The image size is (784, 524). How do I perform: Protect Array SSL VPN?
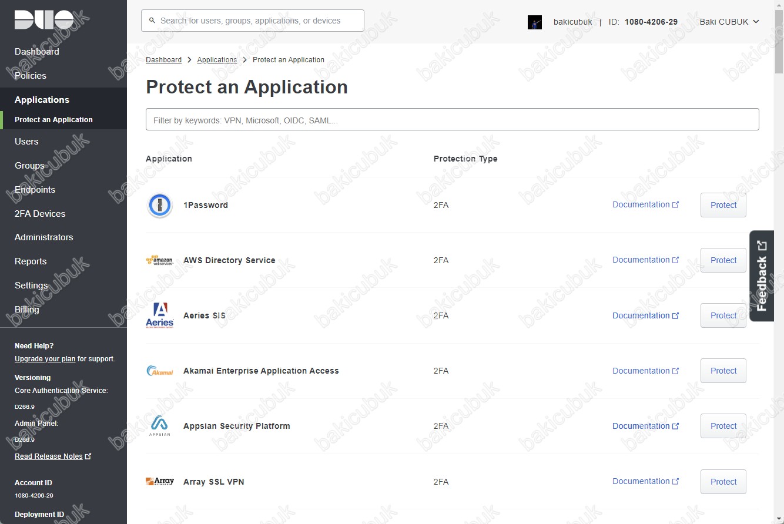coord(723,482)
